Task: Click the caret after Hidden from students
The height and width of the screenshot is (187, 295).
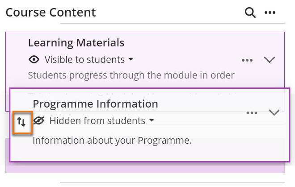Action: pos(152,120)
